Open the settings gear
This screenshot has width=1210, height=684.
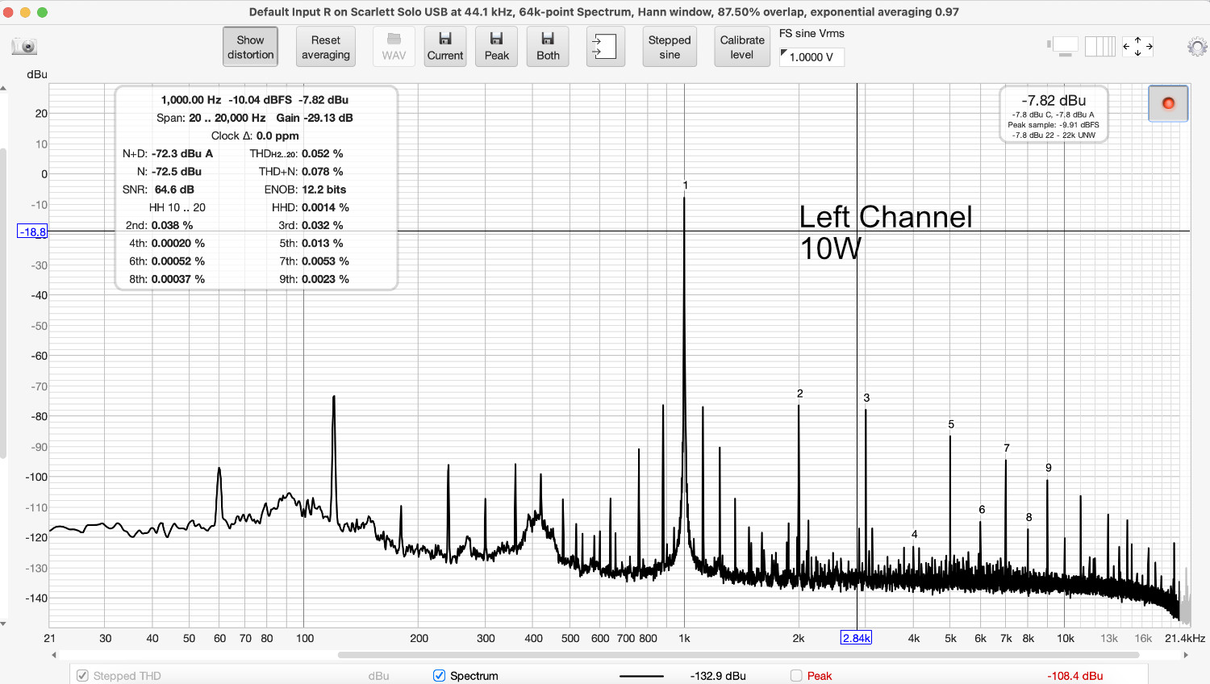click(x=1197, y=46)
